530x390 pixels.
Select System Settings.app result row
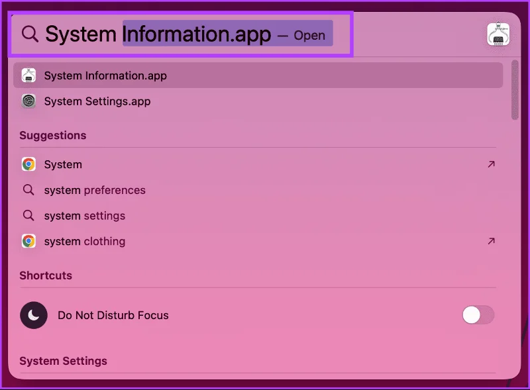258,101
